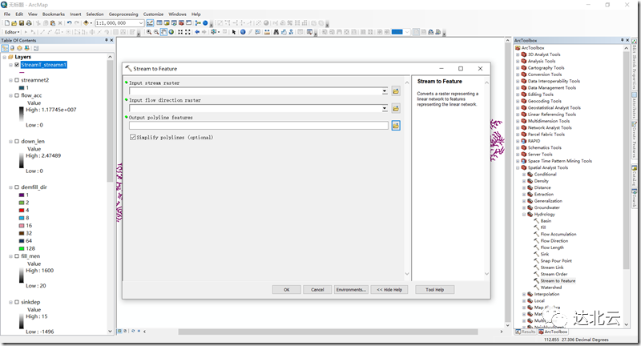Open the Bookmarks menu
641x346 pixels.
(54, 14)
